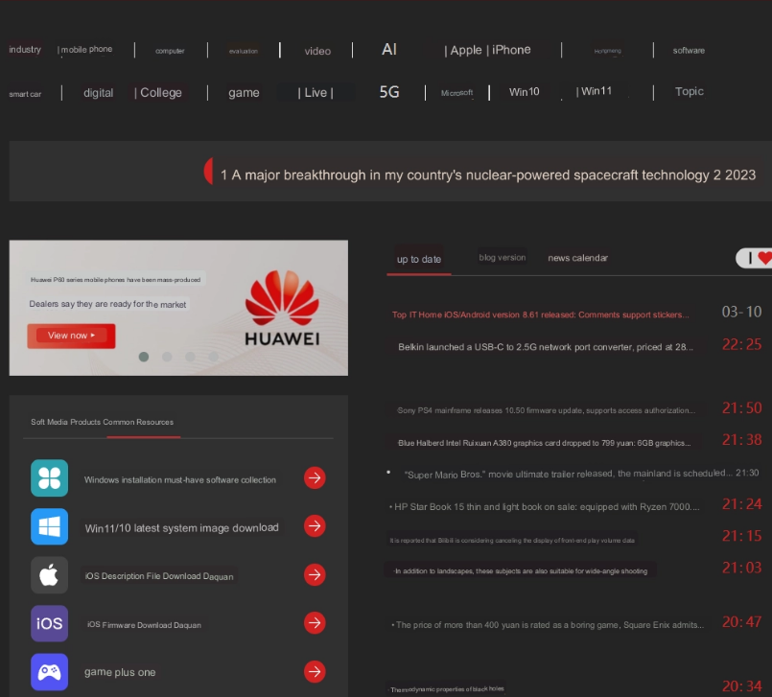Select the second carousel dot in banner
Image resolution: width=772 pixels, height=697 pixels.
[167, 357]
